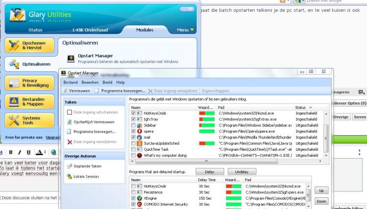The height and width of the screenshot is (209, 367).
Task: Check QuickTime Task startup entry
Action: (x=133, y=149)
